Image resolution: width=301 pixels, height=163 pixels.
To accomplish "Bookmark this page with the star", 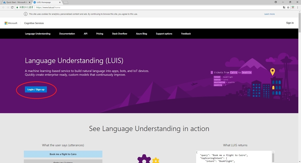I will 288,7.
